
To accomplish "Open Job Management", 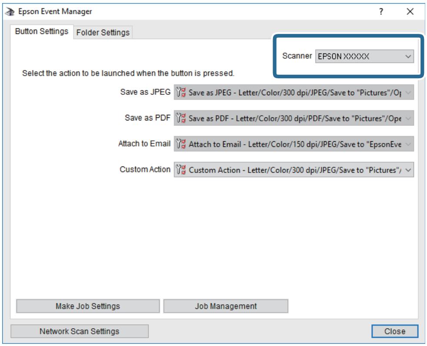I will pyautogui.click(x=226, y=306).
